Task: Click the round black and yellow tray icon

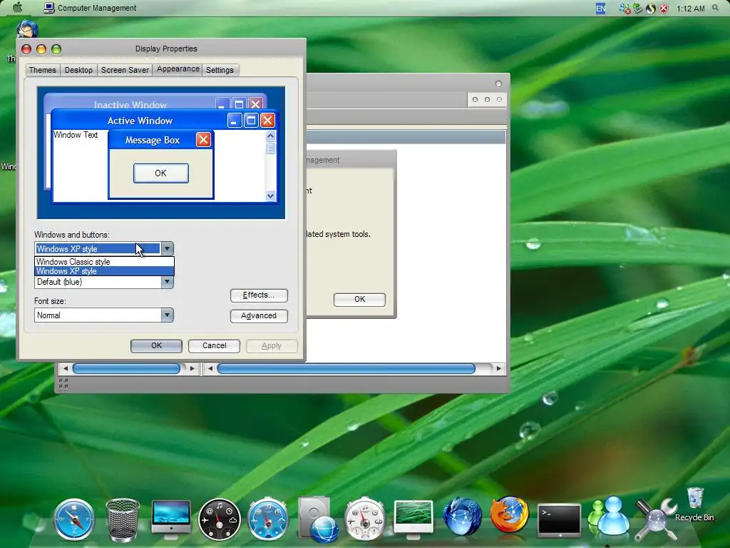Action: click(650, 9)
